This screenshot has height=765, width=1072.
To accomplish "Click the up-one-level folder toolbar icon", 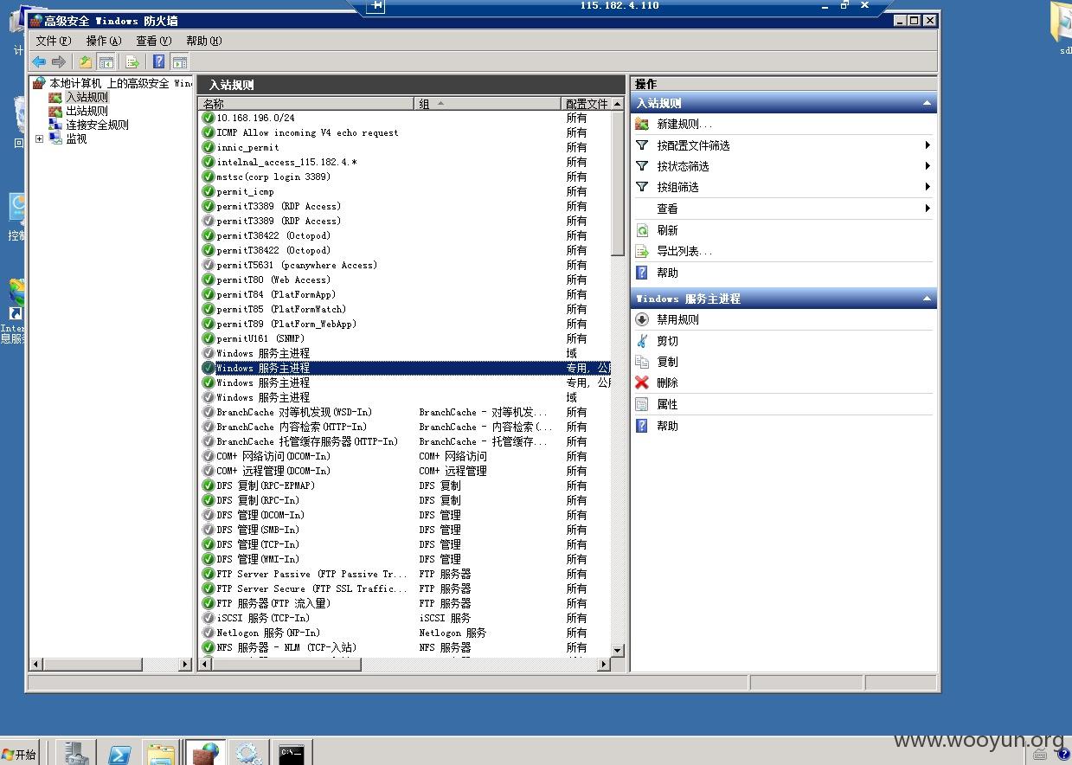I will [x=86, y=61].
